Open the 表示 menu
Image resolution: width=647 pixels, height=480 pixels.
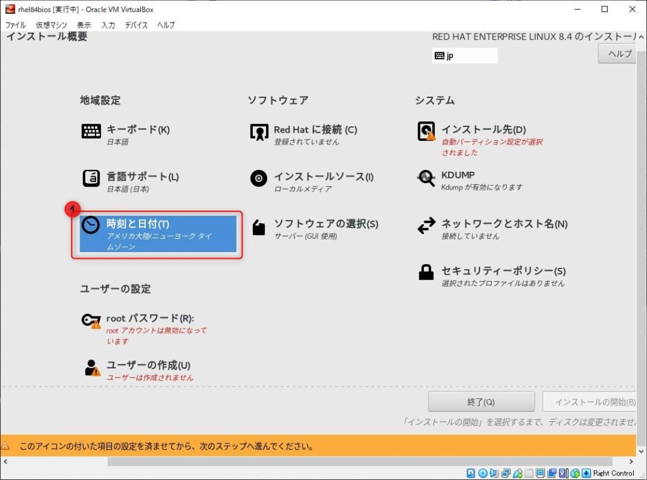tap(84, 25)
